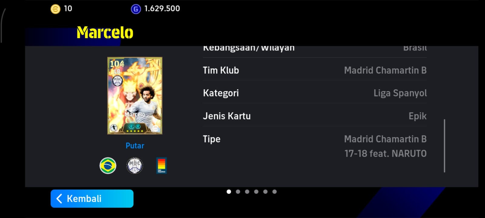This screenshot has height=218, width=485.
Task: Select the second page indicator dot
Action: coord(238,192)
